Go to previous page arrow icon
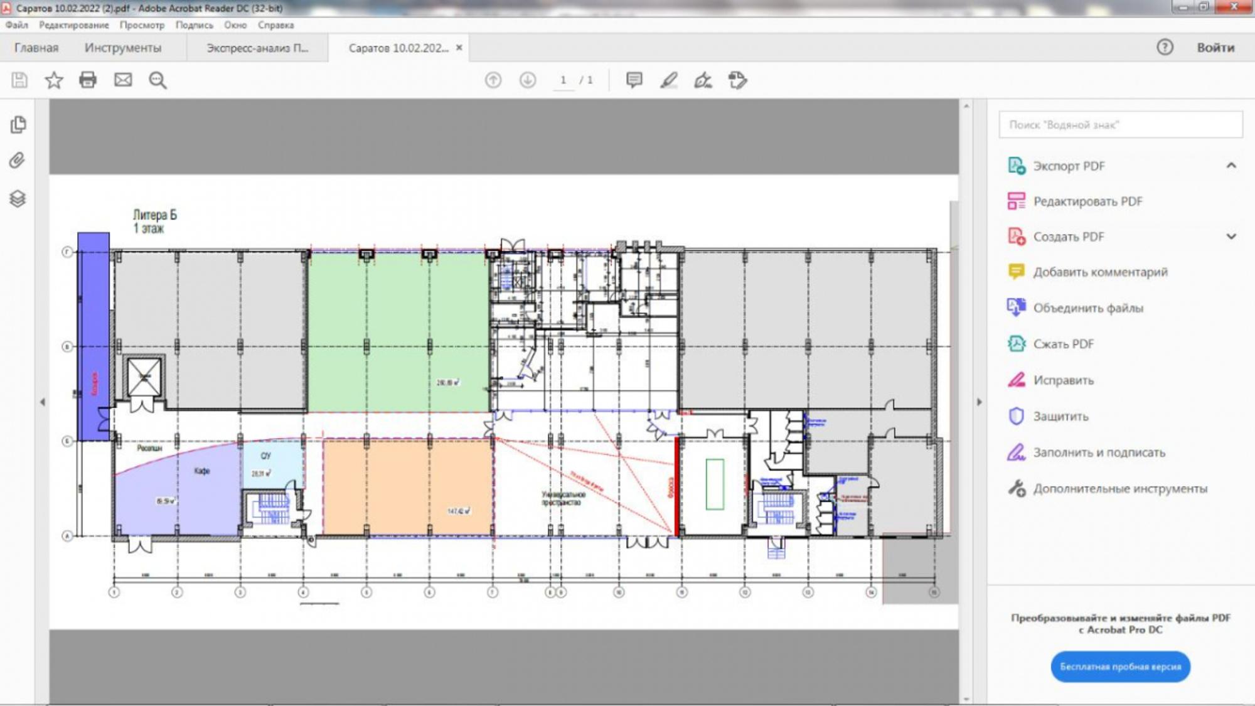 point(493,80)
